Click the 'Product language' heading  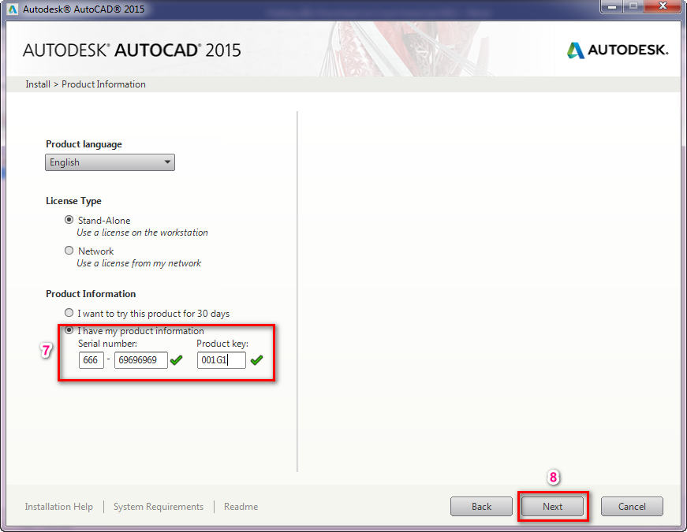[84, 144]
